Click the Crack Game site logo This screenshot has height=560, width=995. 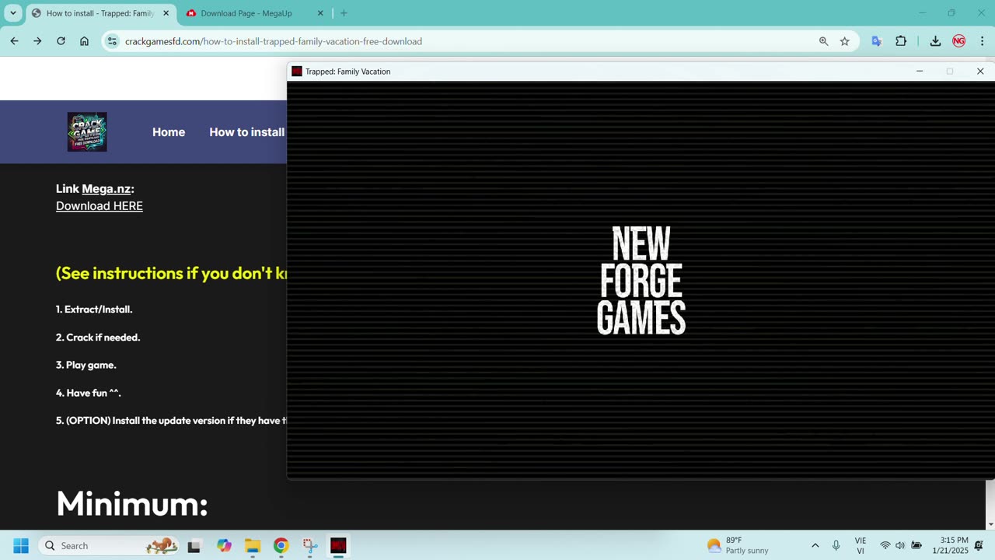(x=87, y=131)
